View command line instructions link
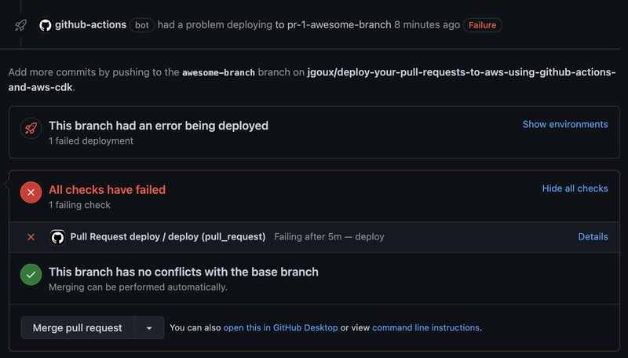 (425, 328)
